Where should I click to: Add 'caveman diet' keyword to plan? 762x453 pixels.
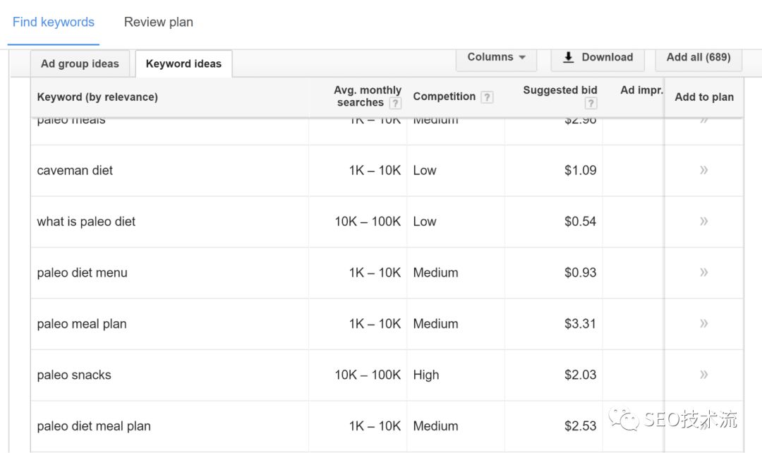[703, 170]
